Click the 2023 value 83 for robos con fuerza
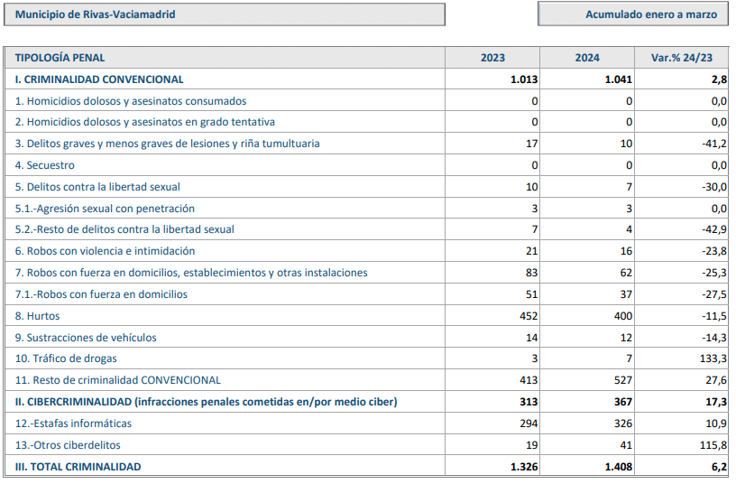This screenshot has width=736, height=484. pyautogui.click(x=532, y=273)
